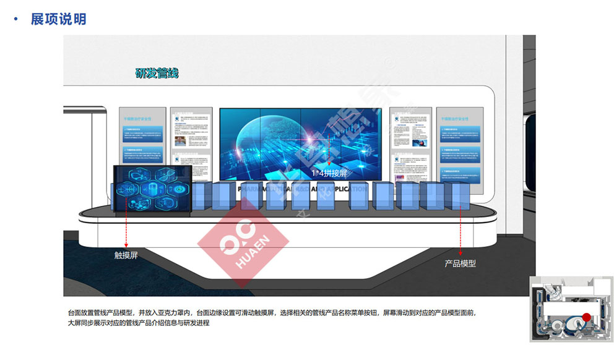614x345 pixels.
Task: Click the far-left blue info panel
Action: coord(142,143)
